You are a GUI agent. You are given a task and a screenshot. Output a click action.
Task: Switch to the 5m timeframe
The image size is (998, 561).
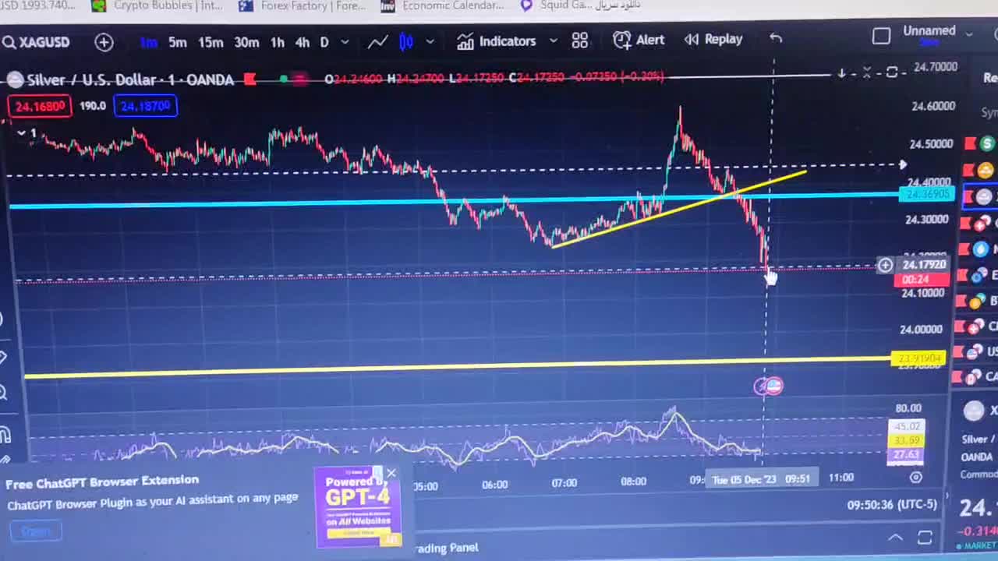[178, 42]
